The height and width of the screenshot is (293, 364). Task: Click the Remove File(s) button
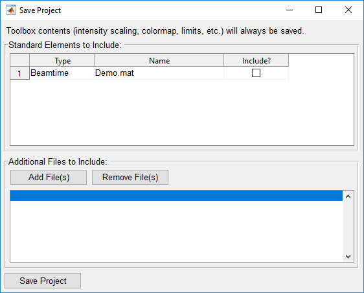130,177
